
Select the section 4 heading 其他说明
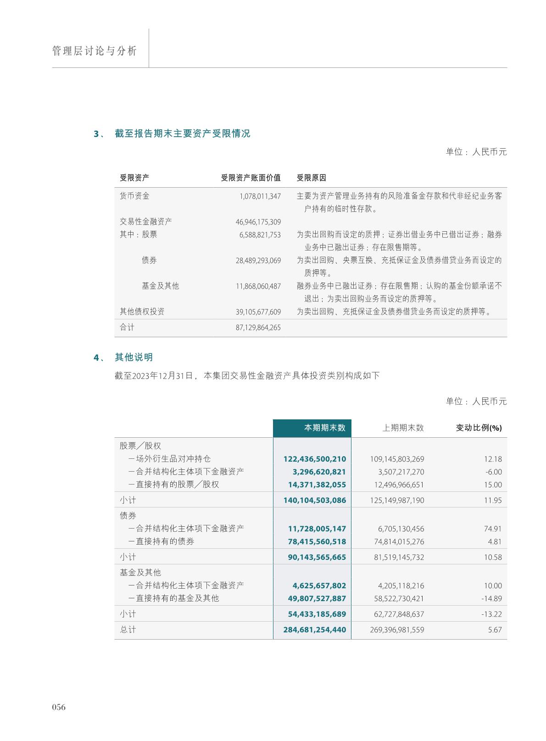(x=134, y=357)
